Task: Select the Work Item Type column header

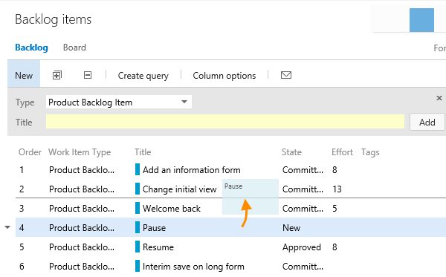Action: (80, 152)
